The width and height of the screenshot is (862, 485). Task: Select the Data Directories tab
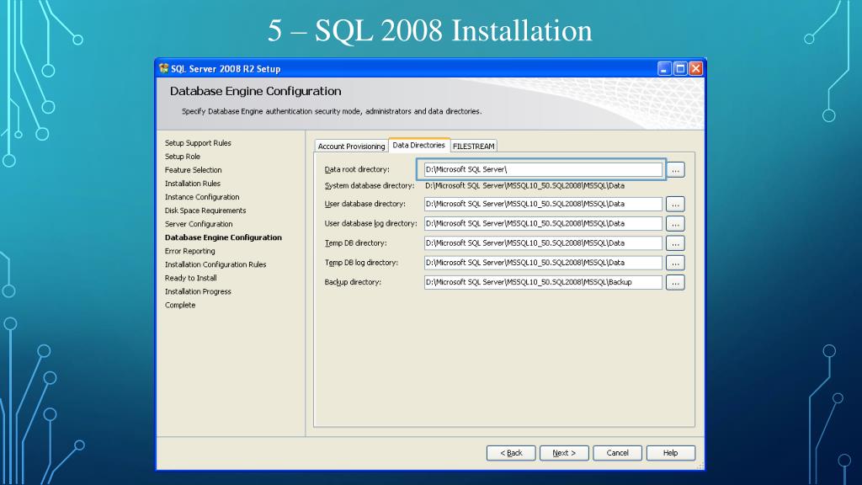click(418, 145)
